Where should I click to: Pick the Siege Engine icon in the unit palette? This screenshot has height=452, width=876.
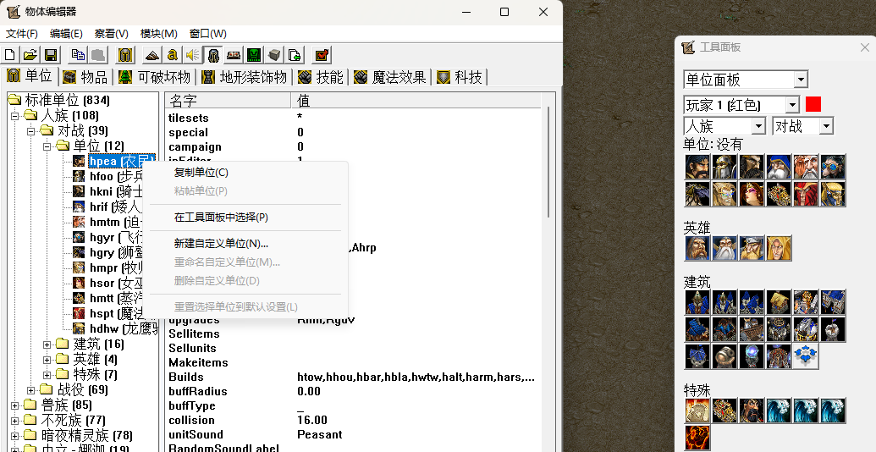click(779, 194)
